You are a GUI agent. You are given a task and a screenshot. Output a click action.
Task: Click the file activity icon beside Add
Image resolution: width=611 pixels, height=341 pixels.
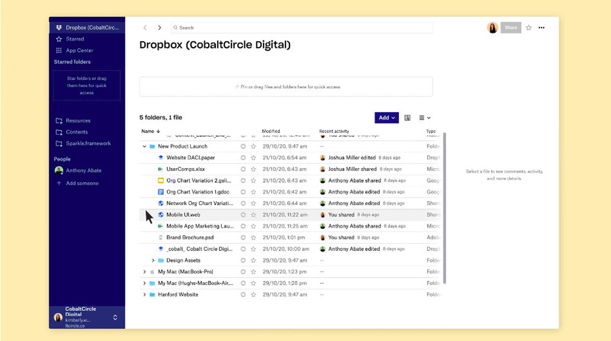tap(407, 118)
